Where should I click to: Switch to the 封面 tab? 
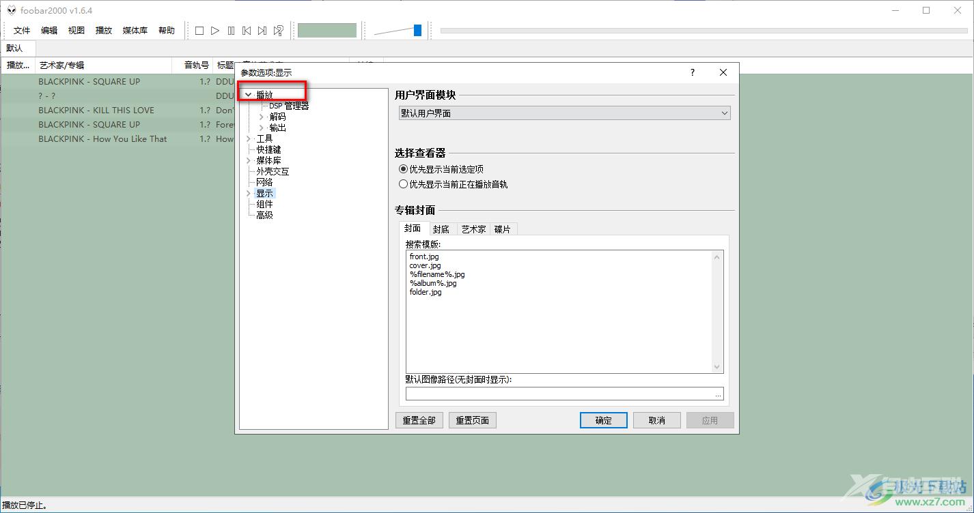pos(413,229)
